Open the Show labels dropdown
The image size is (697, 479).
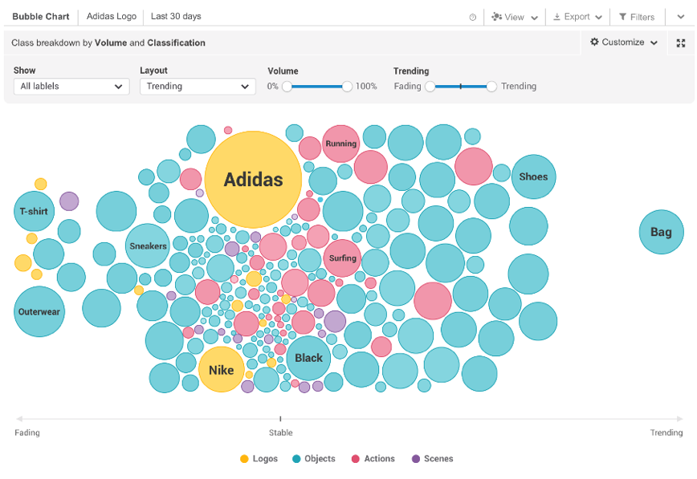71,87
